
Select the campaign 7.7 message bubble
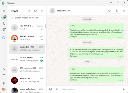(x=96, y=74)
